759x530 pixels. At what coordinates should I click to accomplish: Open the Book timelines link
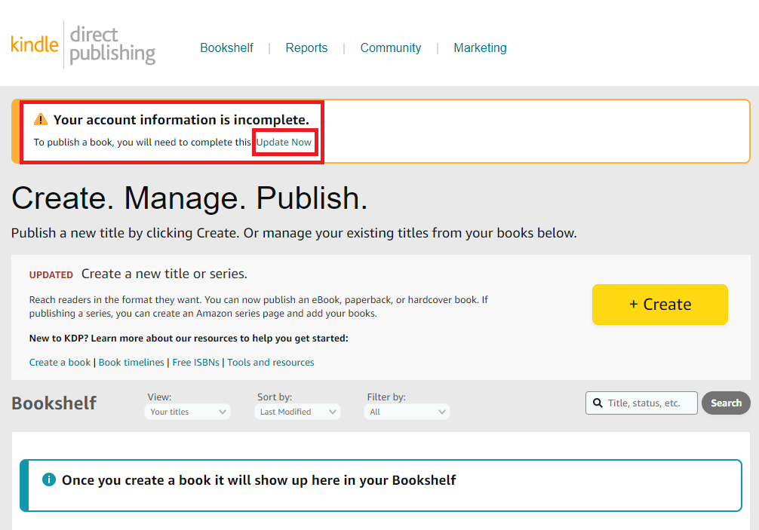131,362
